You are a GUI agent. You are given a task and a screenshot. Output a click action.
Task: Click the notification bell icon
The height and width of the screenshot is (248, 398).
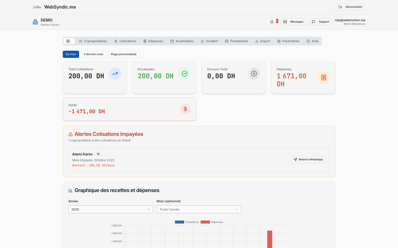click(x=272, y=22)
